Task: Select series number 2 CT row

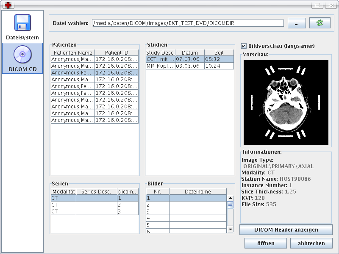Action: pyautogui.click(x=94, y=204)
